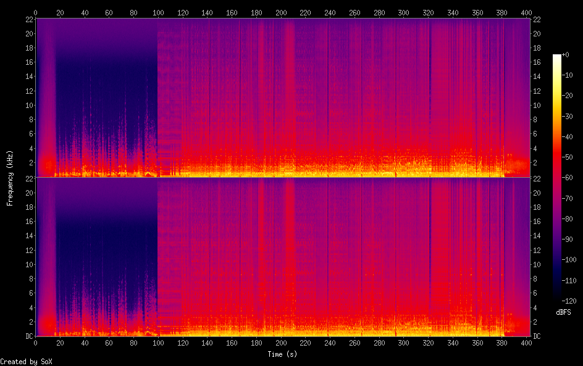Click the "200" tick on the upper time axis

[x=281, y=12]
